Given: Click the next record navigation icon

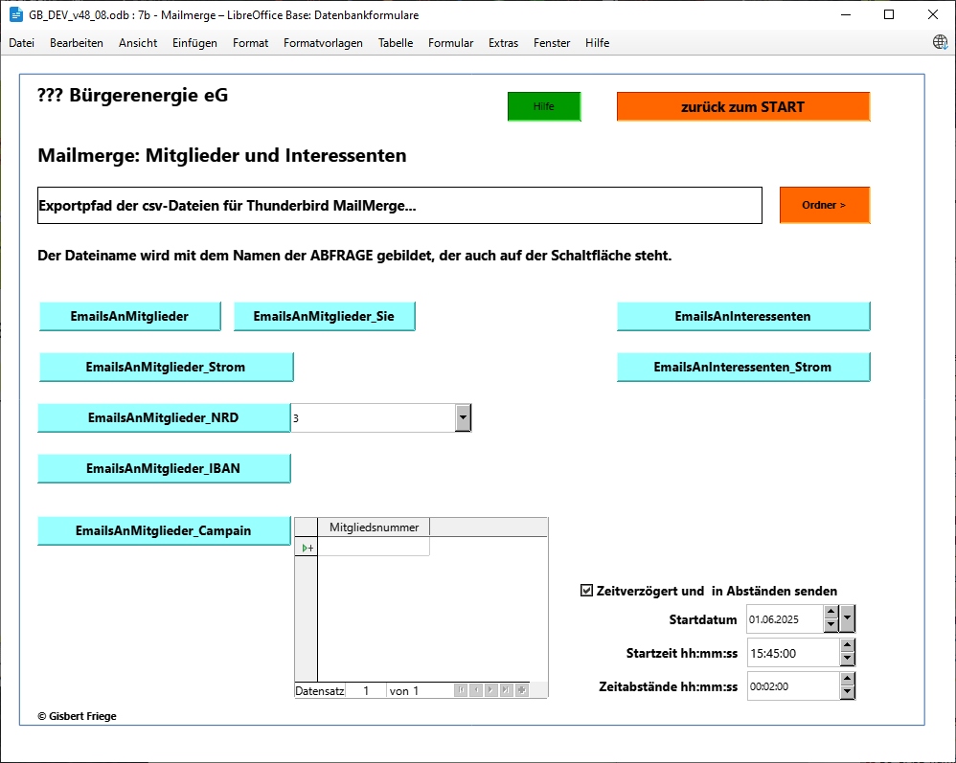Looking at the screenshot, I should (490, 690).
